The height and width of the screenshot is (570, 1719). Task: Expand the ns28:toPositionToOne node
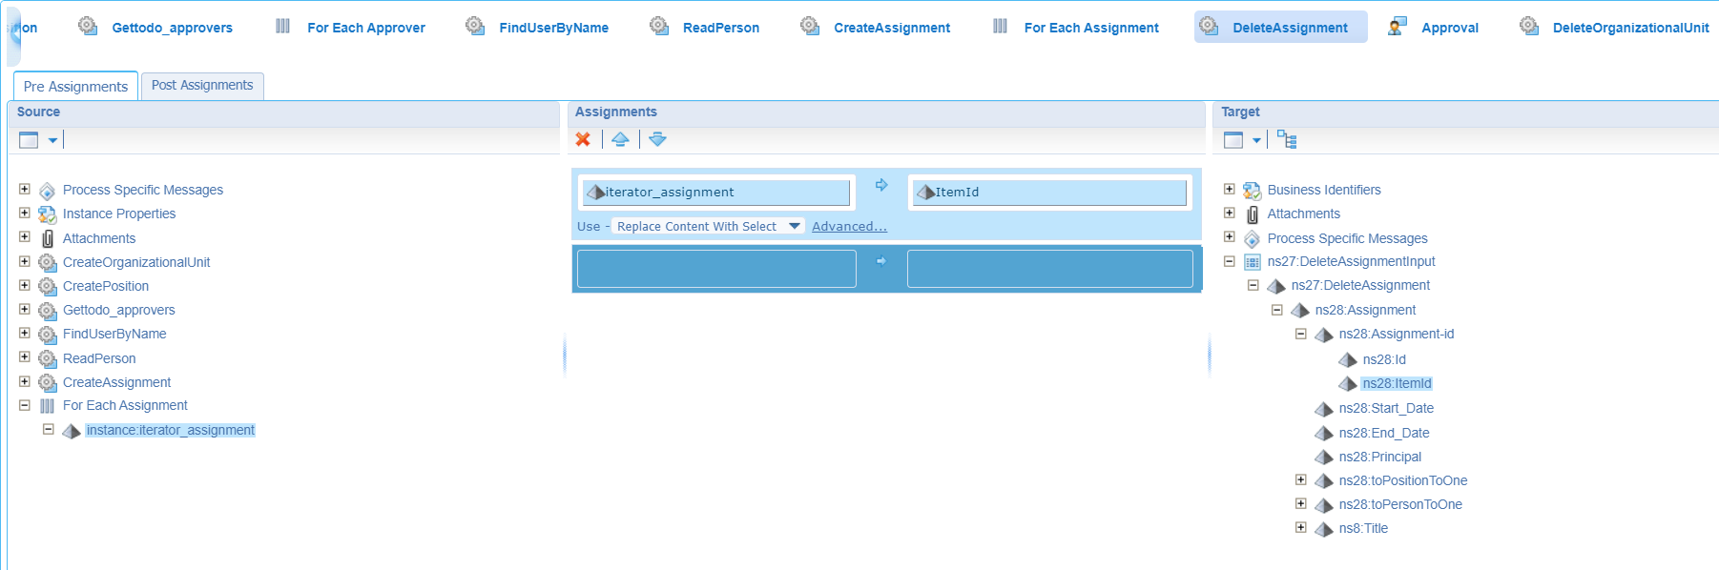click(1300, 479)
